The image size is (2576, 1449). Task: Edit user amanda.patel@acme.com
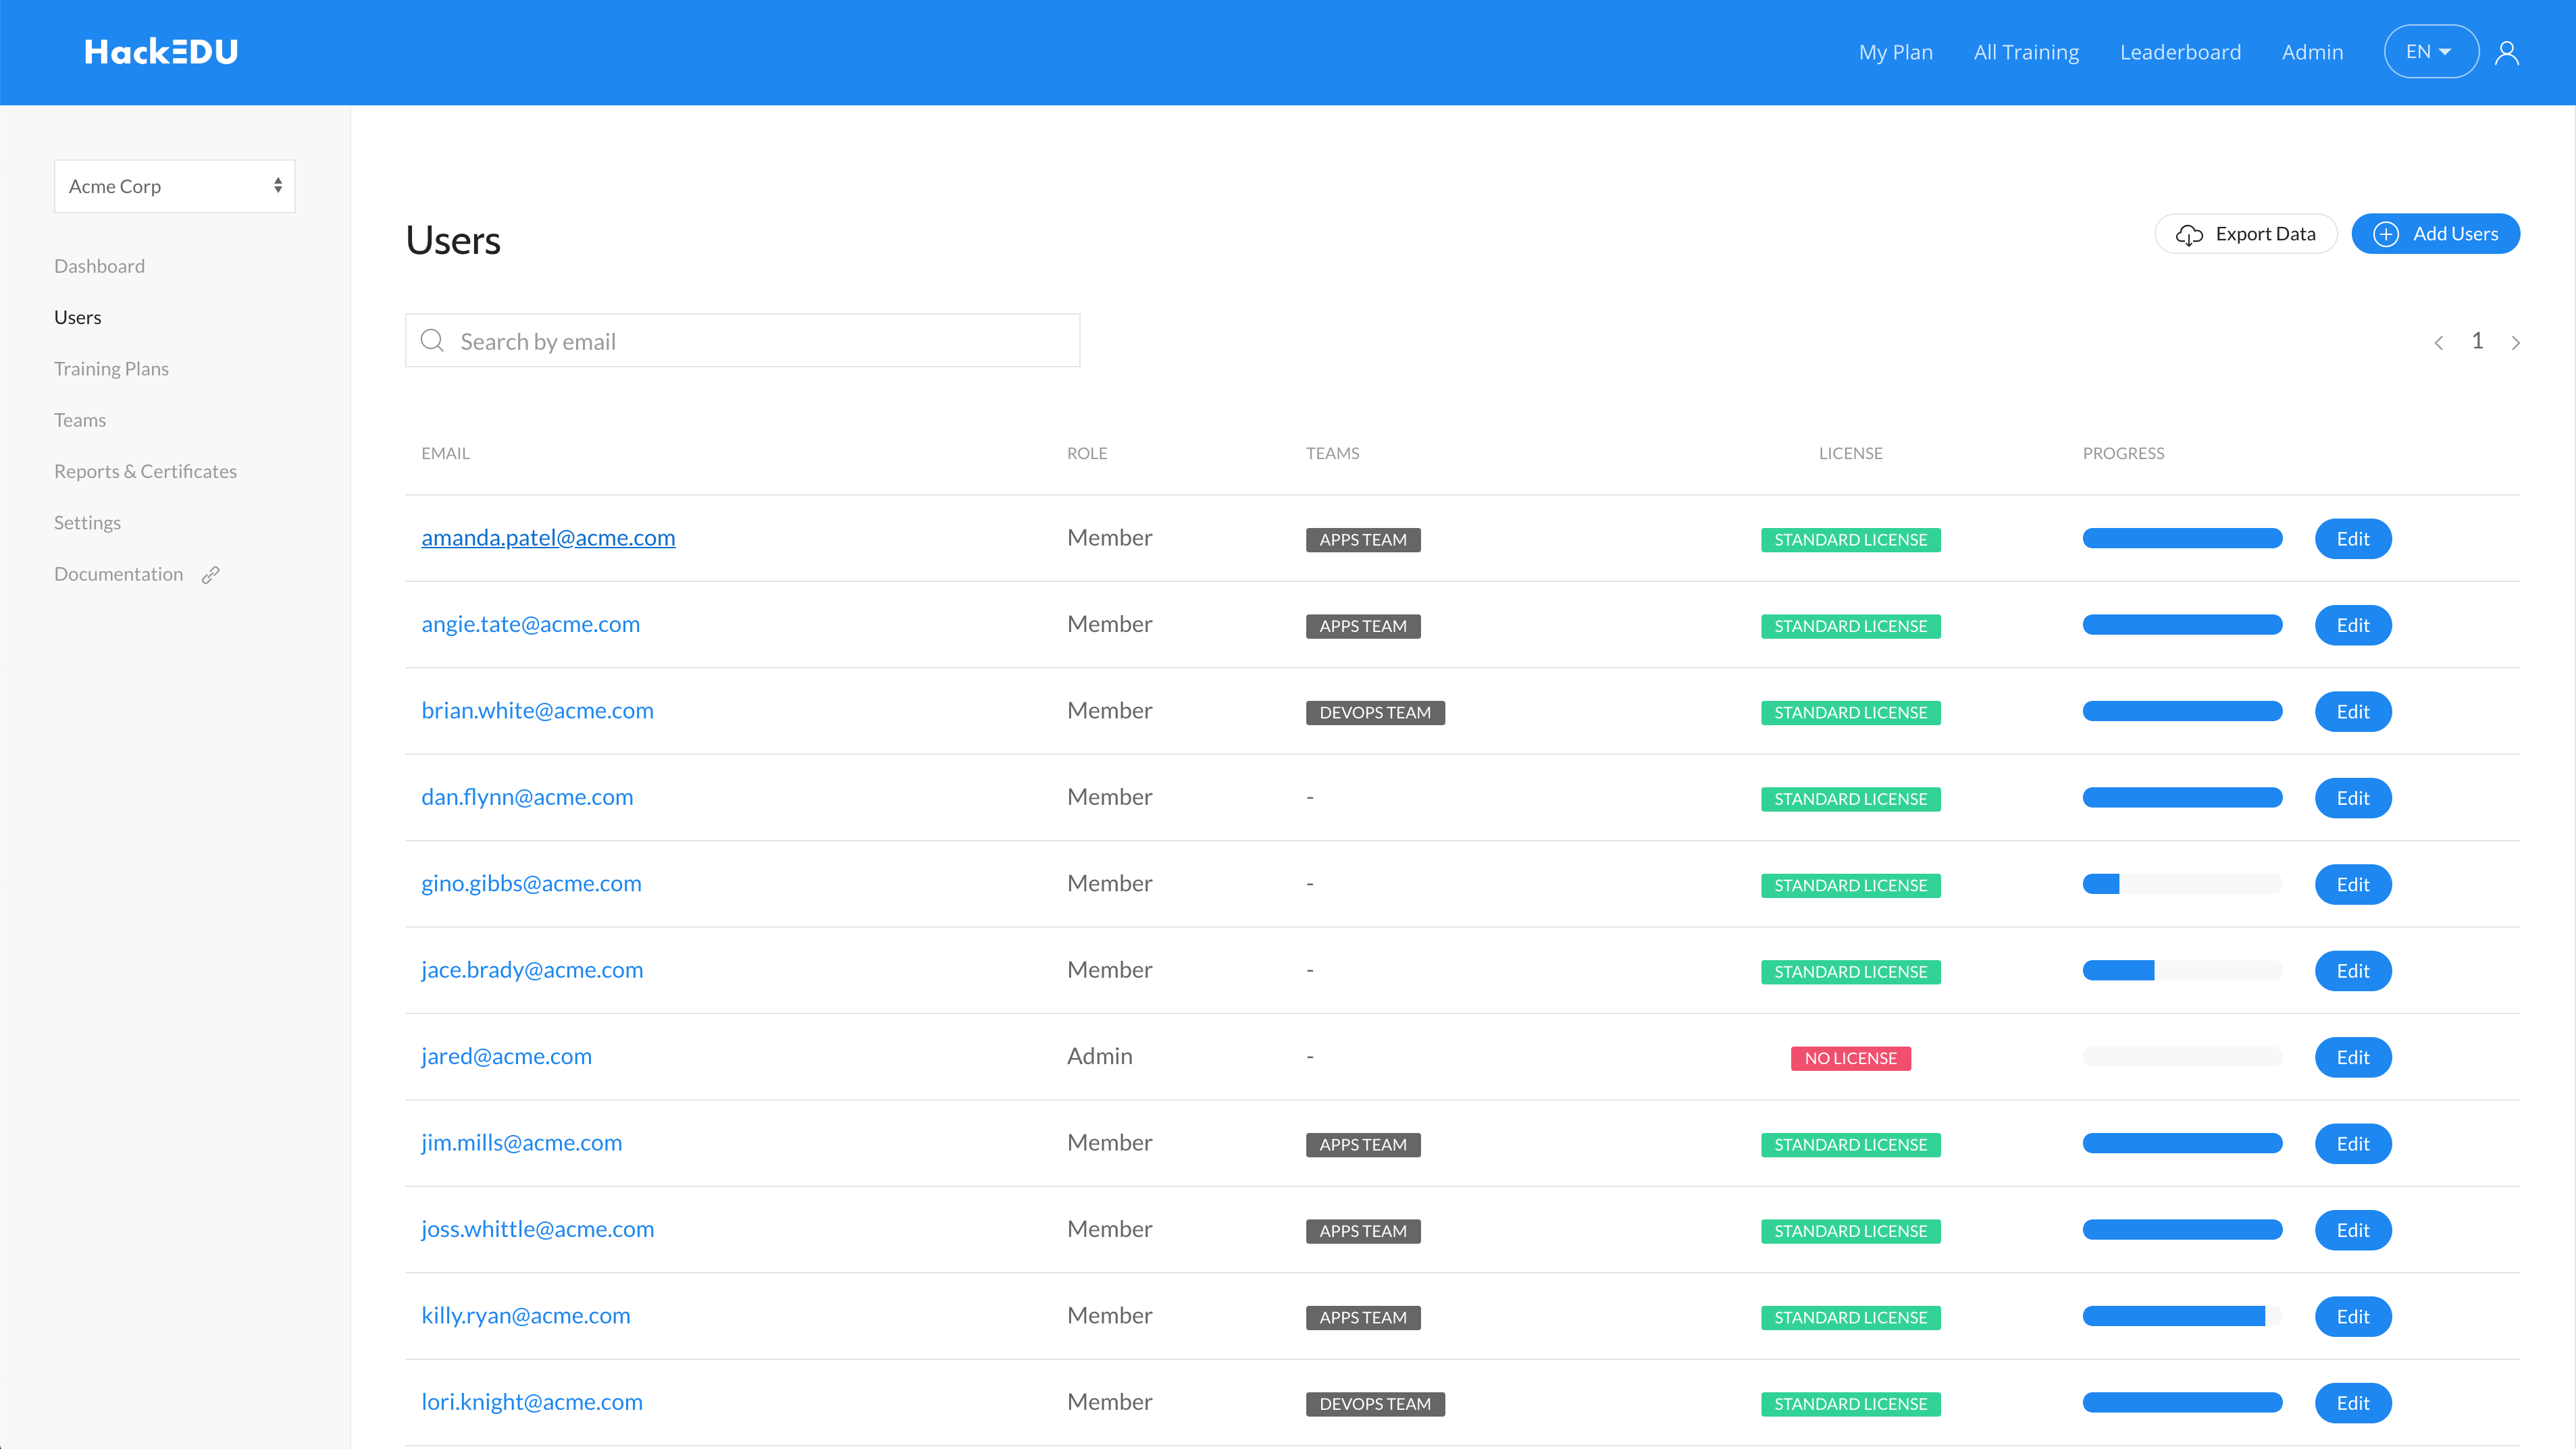(2353, 539)
